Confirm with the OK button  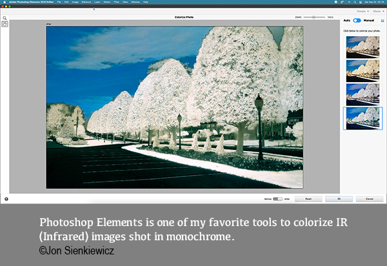click(x=339, y=199)
